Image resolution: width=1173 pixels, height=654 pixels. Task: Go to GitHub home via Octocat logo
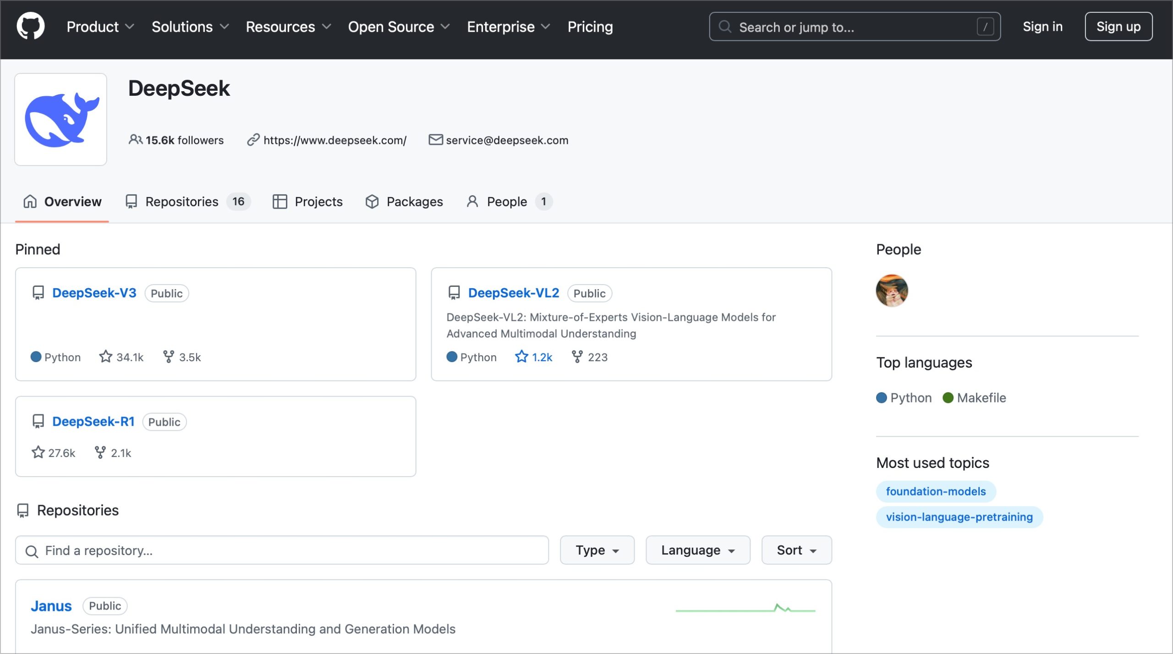pos(31,26)
